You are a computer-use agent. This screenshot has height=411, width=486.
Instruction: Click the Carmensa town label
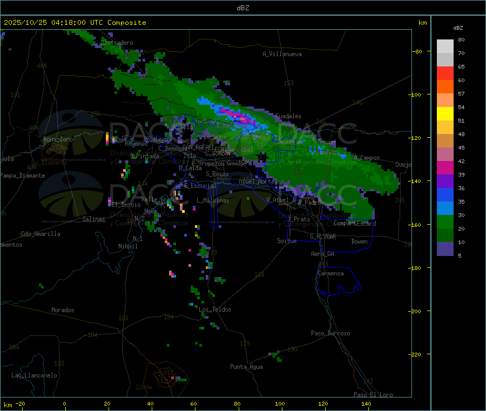330,273
